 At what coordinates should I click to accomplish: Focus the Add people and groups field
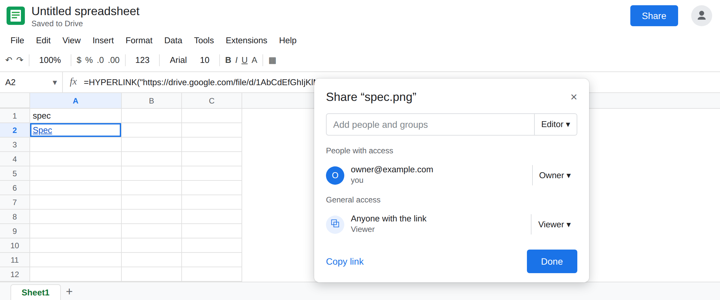pos(430,124)
